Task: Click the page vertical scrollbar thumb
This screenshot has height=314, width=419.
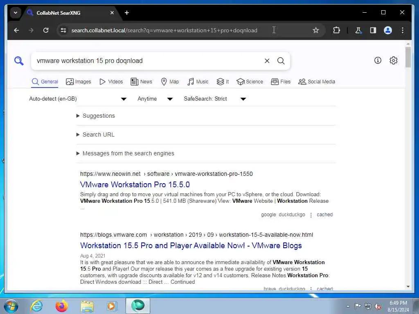Action: [408, 57]
